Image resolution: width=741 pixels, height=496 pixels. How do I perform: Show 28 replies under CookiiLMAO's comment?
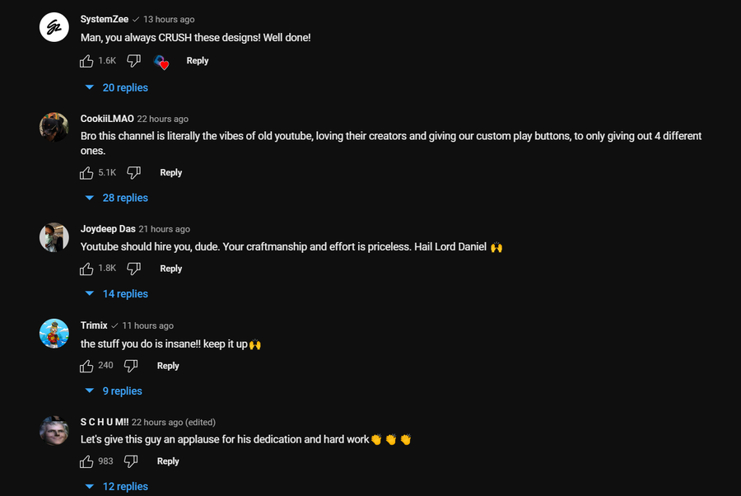click(117, 198)
